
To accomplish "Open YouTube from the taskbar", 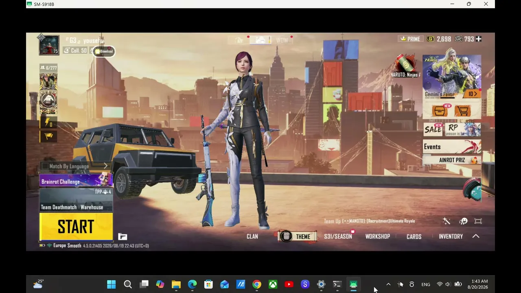I will click(x=289, y=284).
